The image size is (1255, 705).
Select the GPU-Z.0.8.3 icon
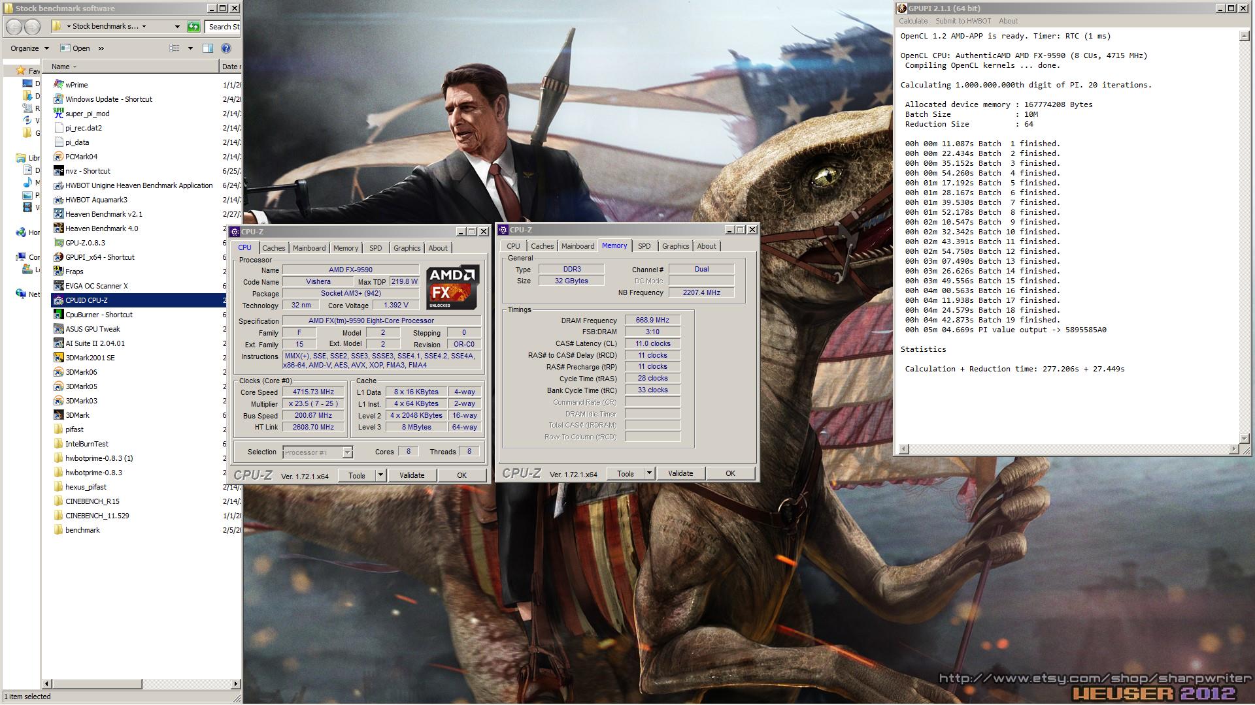pos(59,243)
